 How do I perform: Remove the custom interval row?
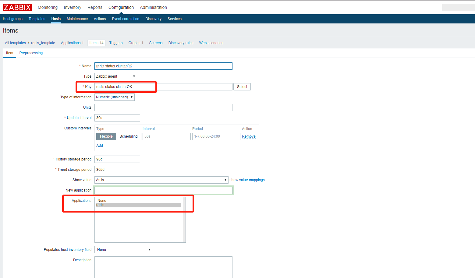pos(249,136)
